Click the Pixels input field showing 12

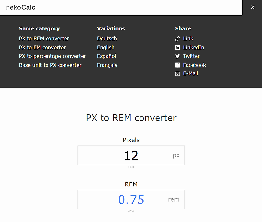131,155
